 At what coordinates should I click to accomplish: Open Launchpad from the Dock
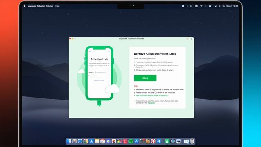pos(74,141)
